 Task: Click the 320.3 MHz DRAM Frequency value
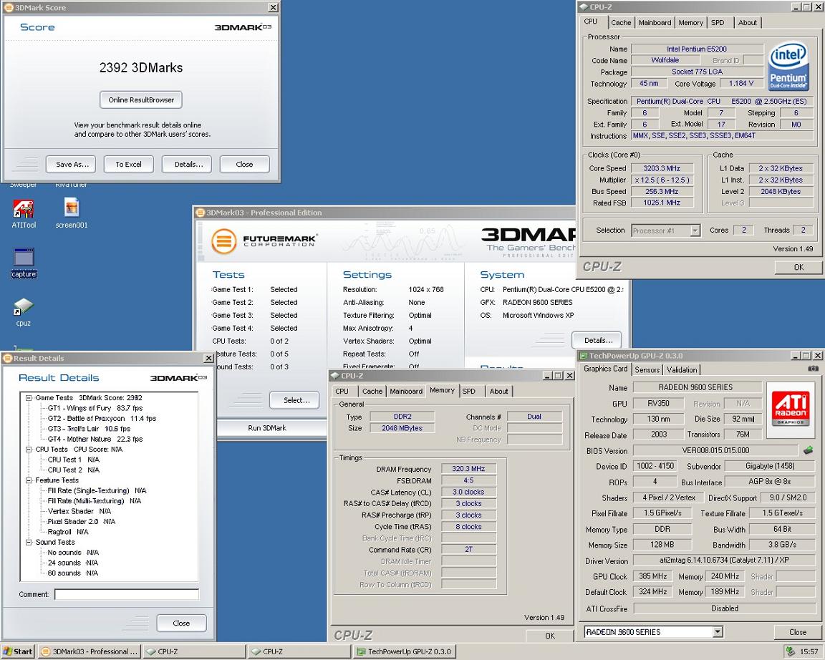(468, 469)
